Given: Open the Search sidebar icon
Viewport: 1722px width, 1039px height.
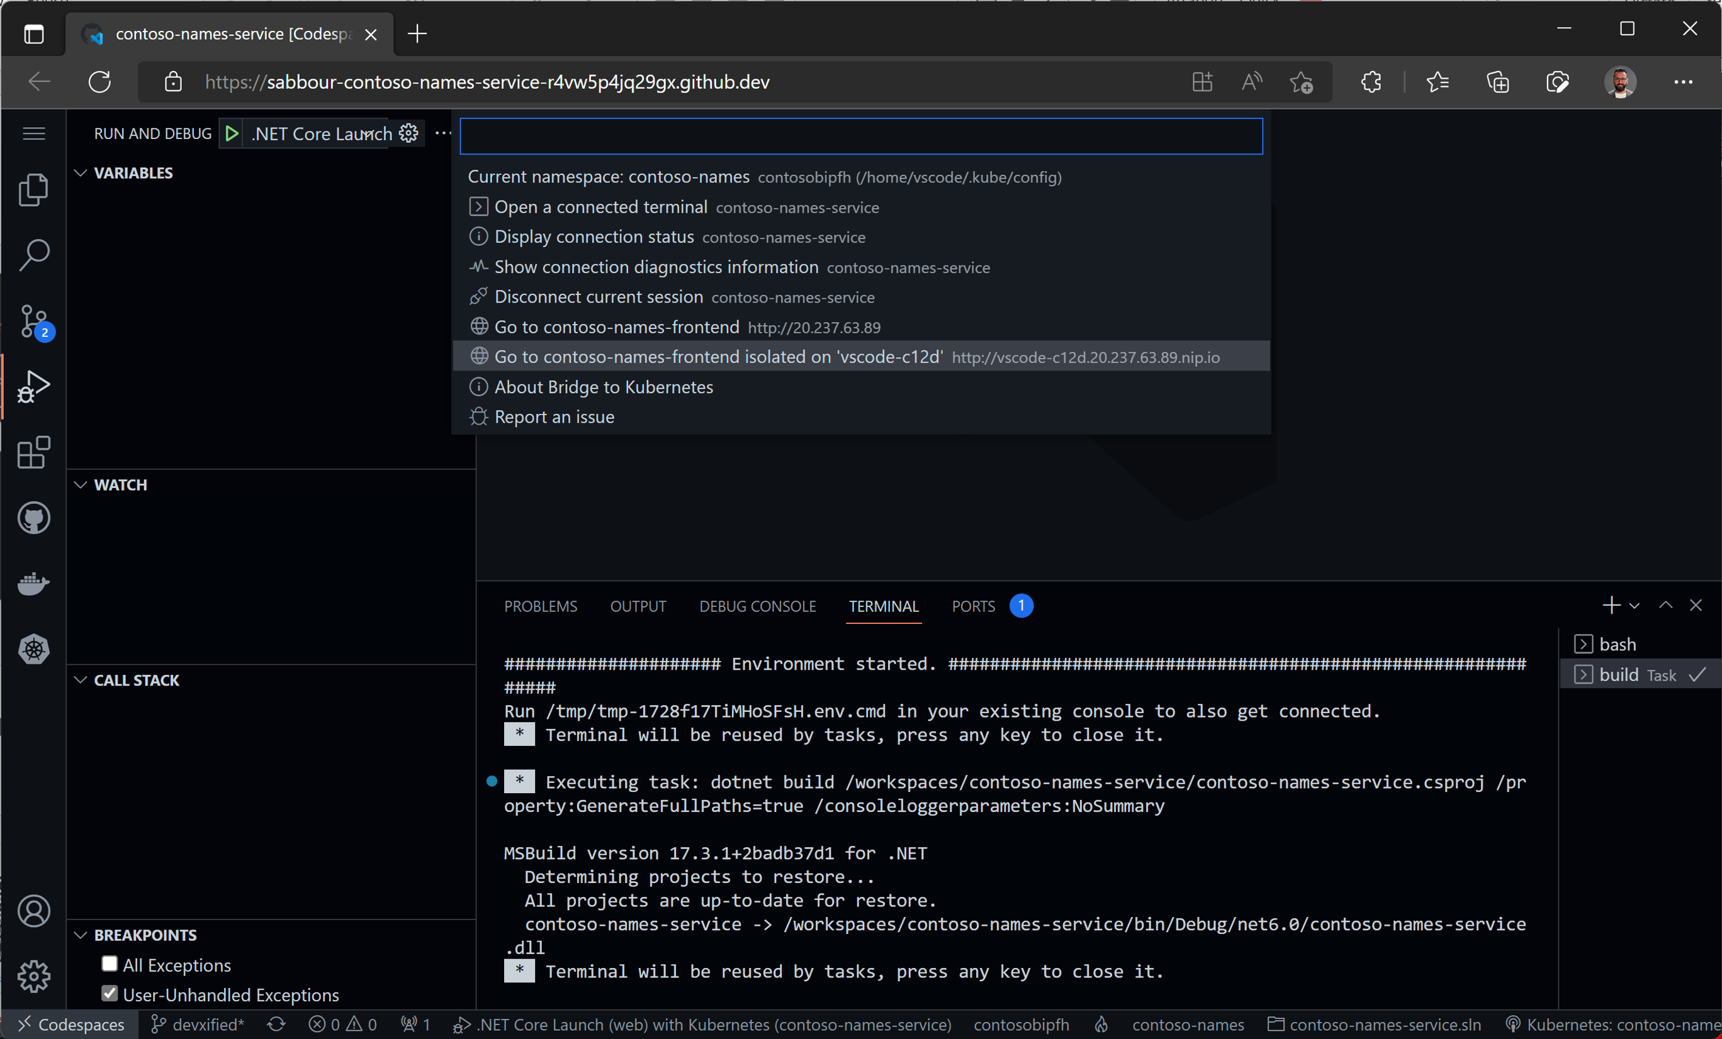Looking at the screenshot, I should tap(33, 253).
